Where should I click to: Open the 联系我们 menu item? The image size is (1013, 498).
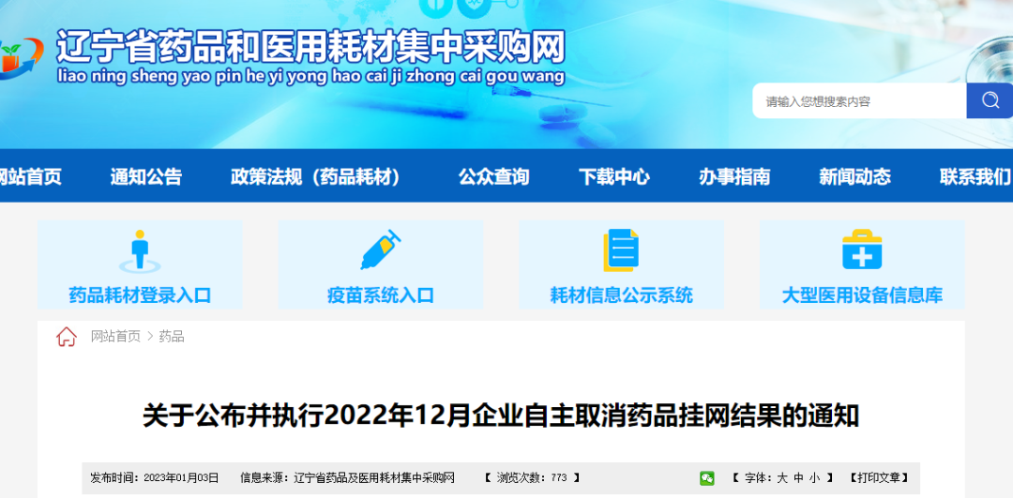975,176
